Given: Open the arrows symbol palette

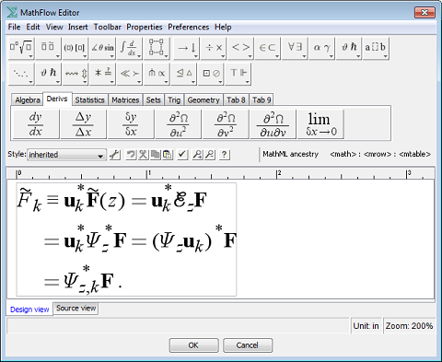Looking at the screenshot, I should tap(187, 48).
